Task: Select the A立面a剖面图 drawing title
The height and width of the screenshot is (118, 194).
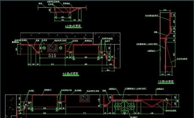Action: (x=73, y=26)
